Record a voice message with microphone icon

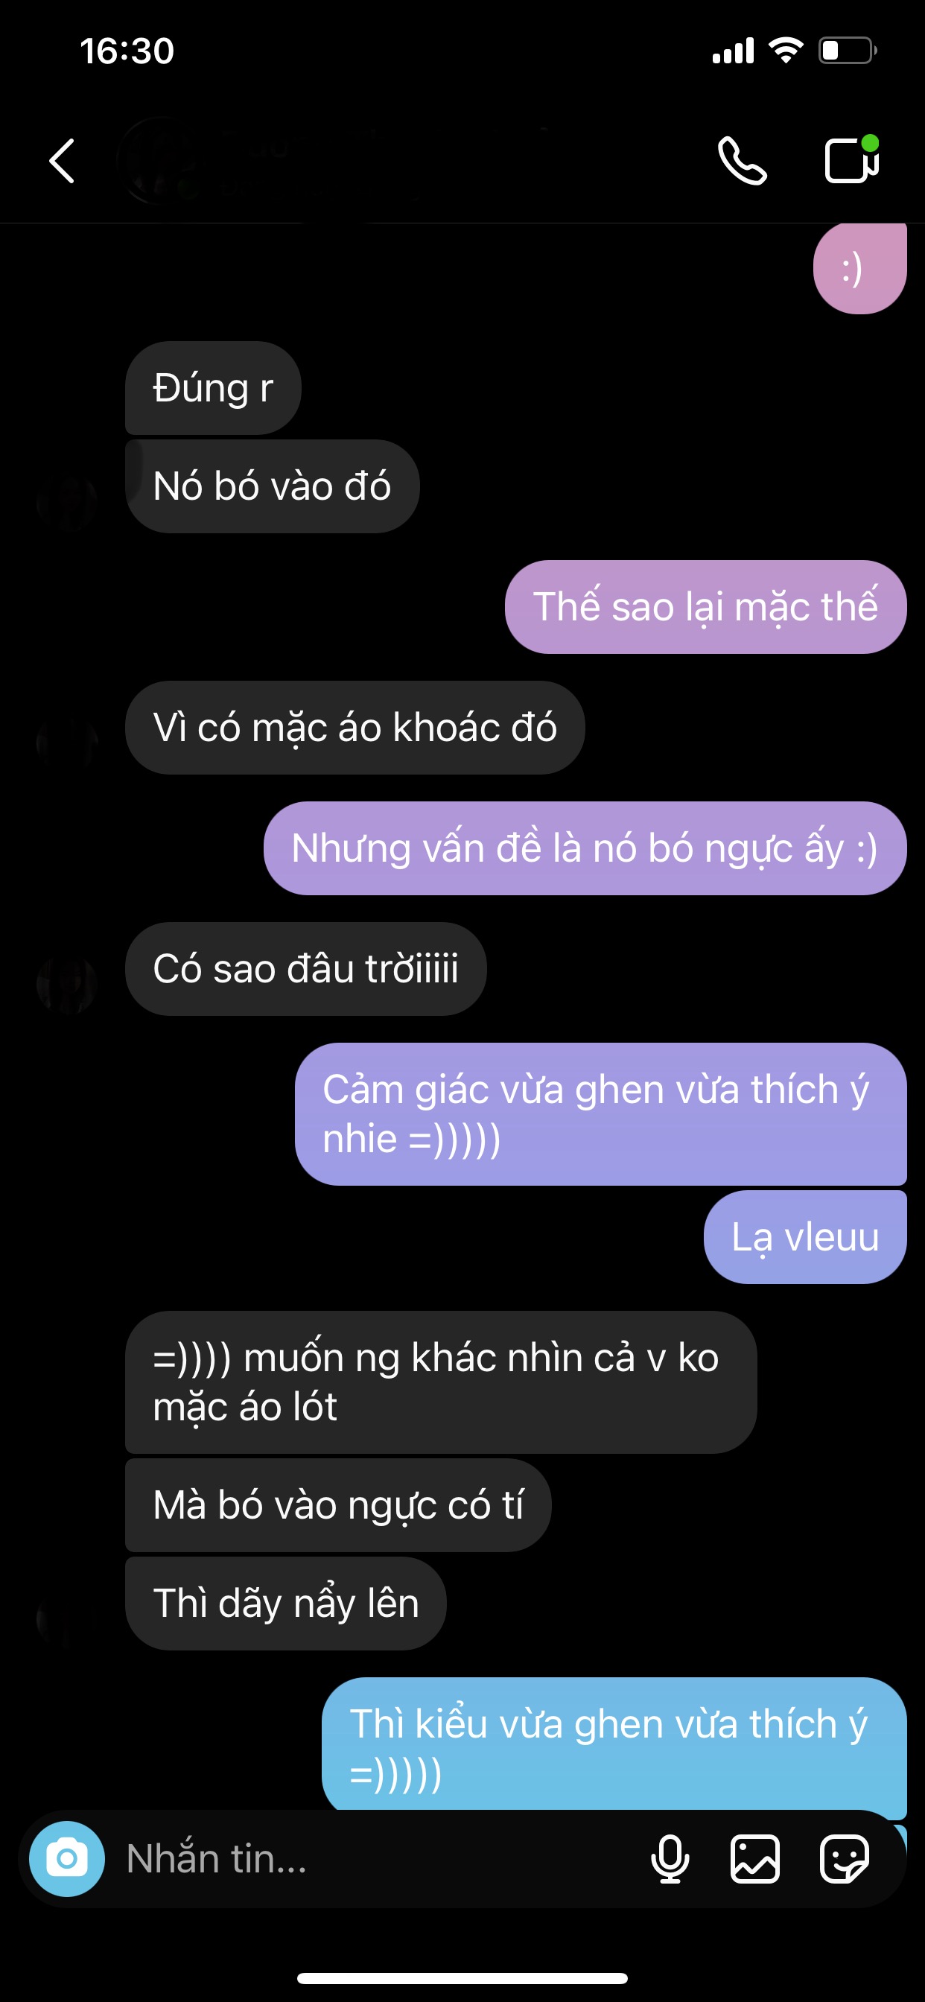[670, 1858]
